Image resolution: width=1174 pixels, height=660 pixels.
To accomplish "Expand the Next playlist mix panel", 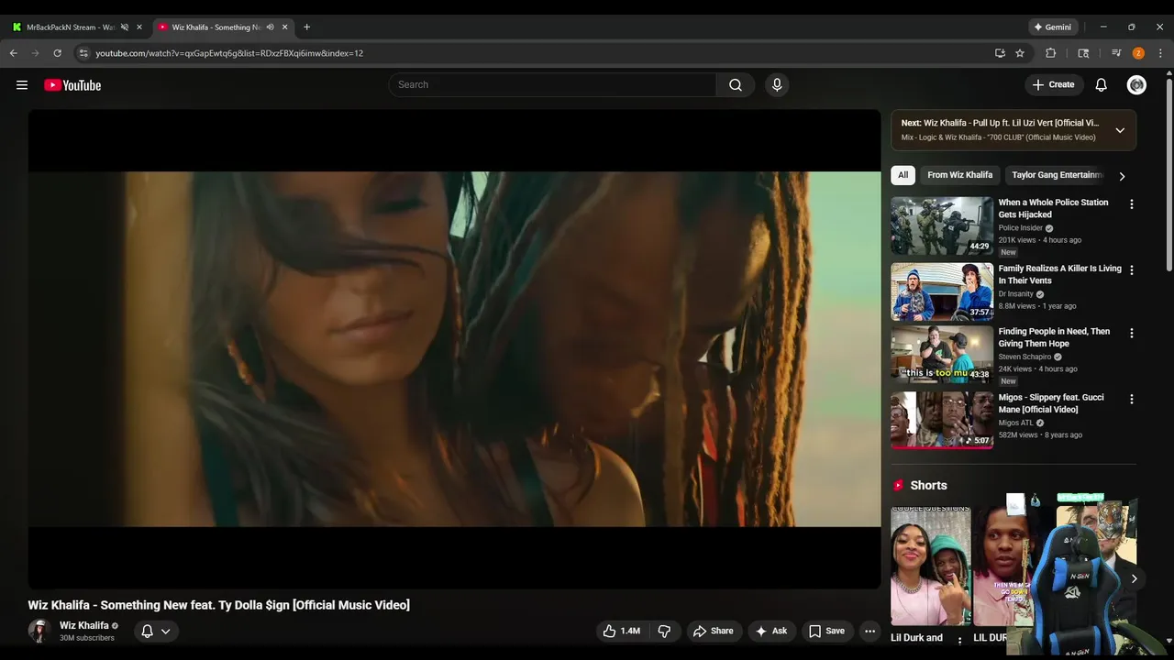I will point(1120,130).
